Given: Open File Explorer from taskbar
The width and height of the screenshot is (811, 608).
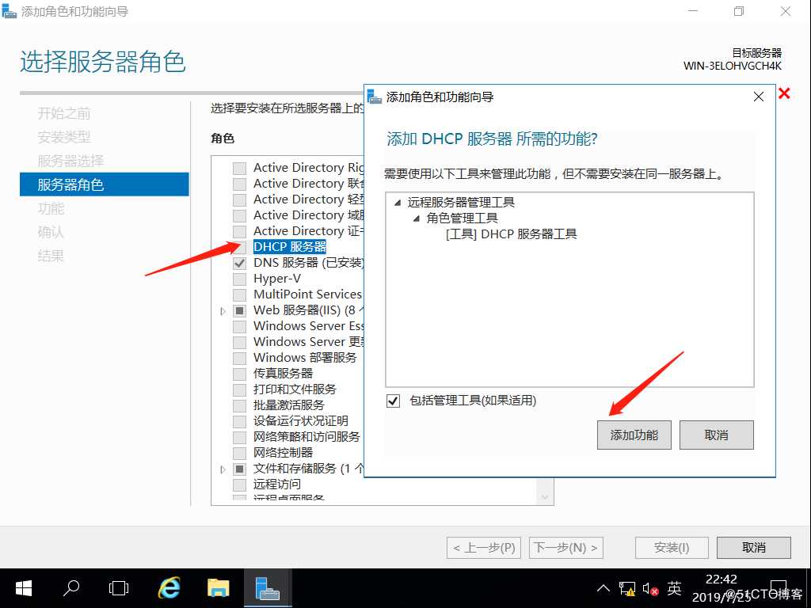Looking at the screenshot, I should [x=218, y=588].
